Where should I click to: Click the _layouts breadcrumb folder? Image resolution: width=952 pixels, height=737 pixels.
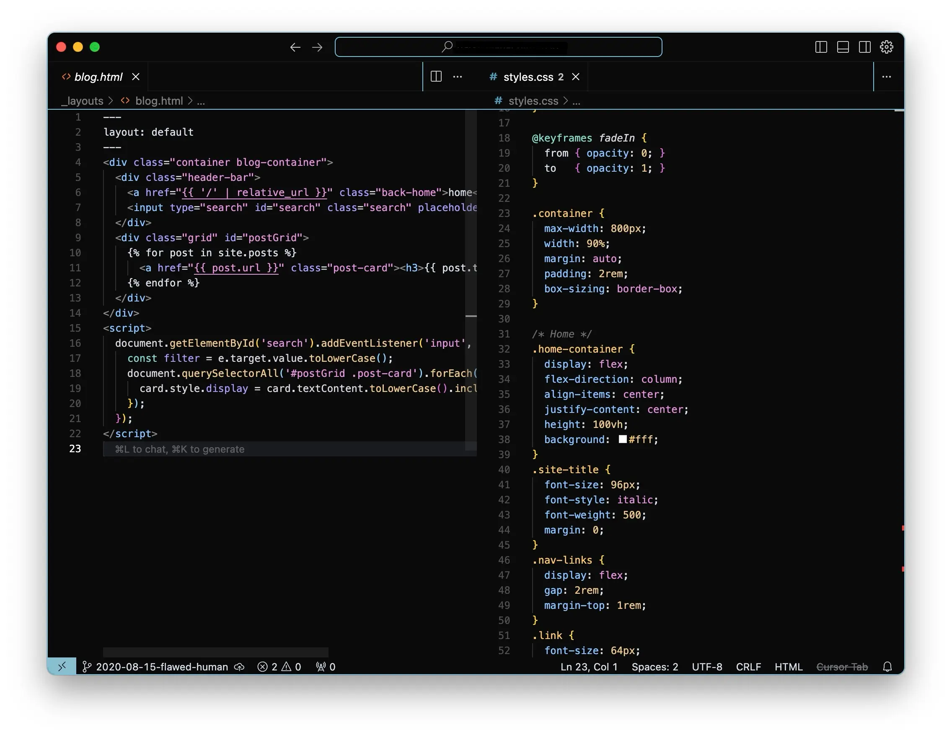(83, 100)
